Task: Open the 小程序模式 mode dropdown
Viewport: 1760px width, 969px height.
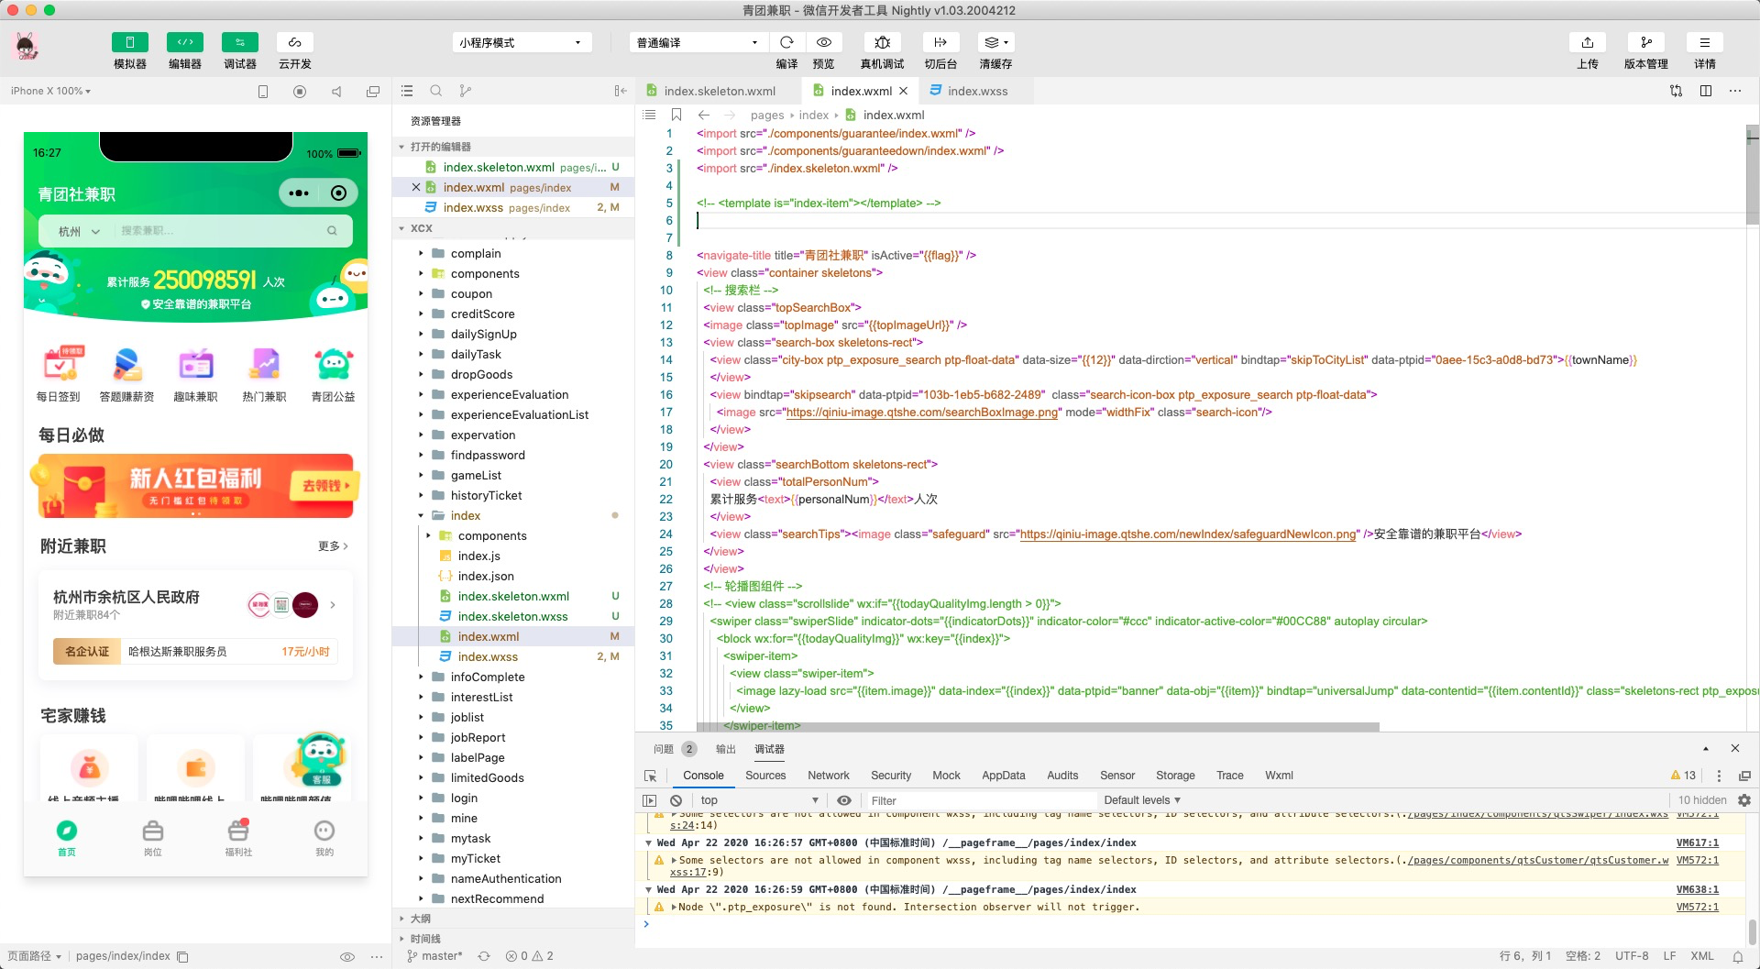Action: pyautogui.click(x=521, y=43)
